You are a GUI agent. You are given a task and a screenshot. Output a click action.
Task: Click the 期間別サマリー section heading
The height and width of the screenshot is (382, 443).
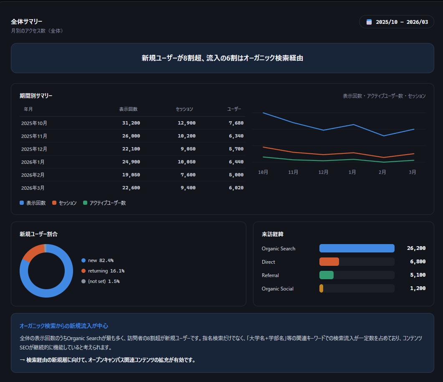[36, 96]
